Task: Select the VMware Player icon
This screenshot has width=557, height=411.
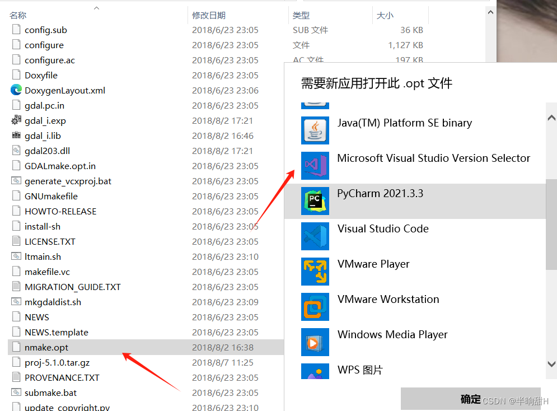Action: point(315,272)
